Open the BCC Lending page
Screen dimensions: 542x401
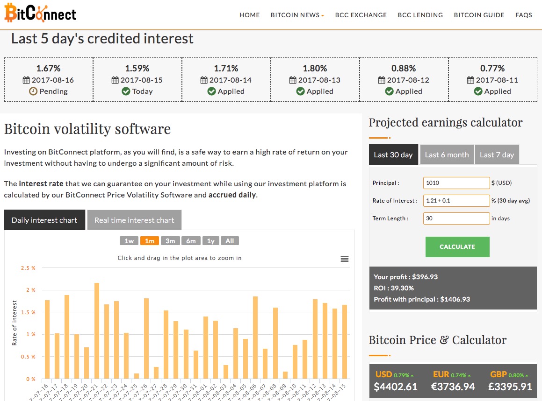click(420, 15)
